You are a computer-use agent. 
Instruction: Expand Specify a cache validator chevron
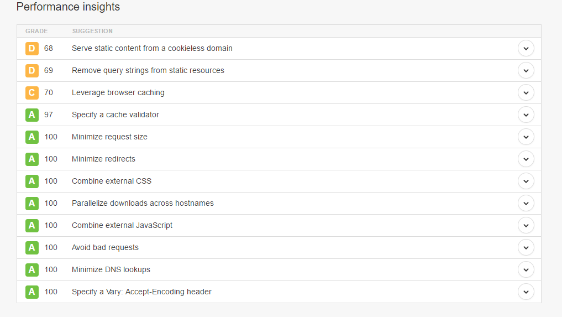526,115
